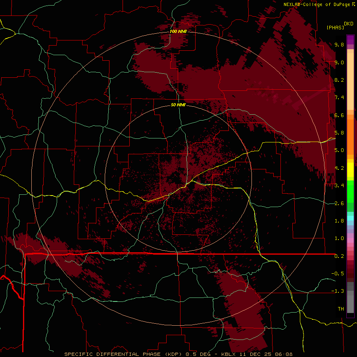Pick the 6.6 scale value

[x=339, y=115]
